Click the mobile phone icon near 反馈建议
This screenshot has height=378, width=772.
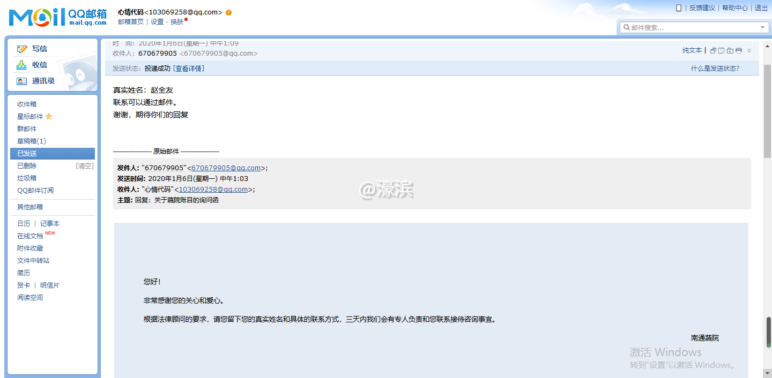click(x=679, y=8)
